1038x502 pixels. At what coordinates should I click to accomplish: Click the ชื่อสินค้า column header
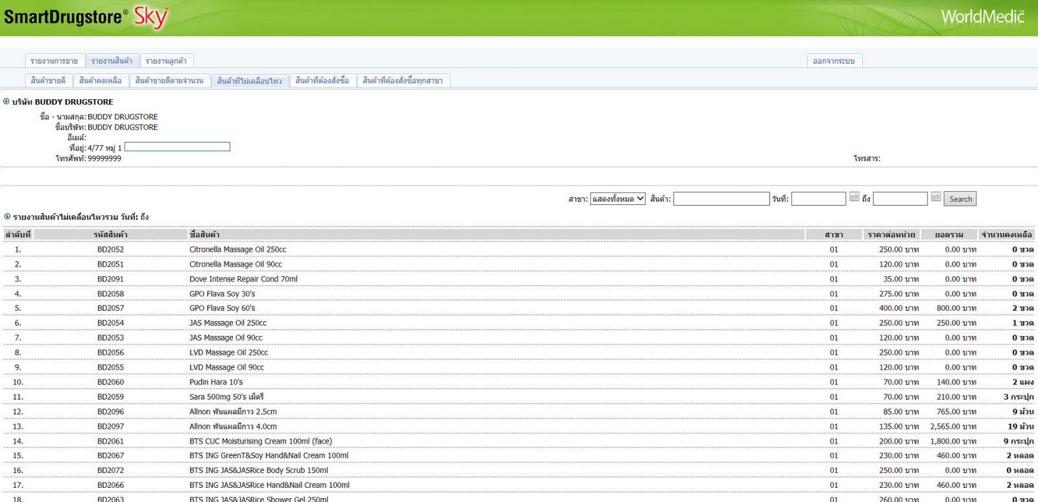point(496,234)
